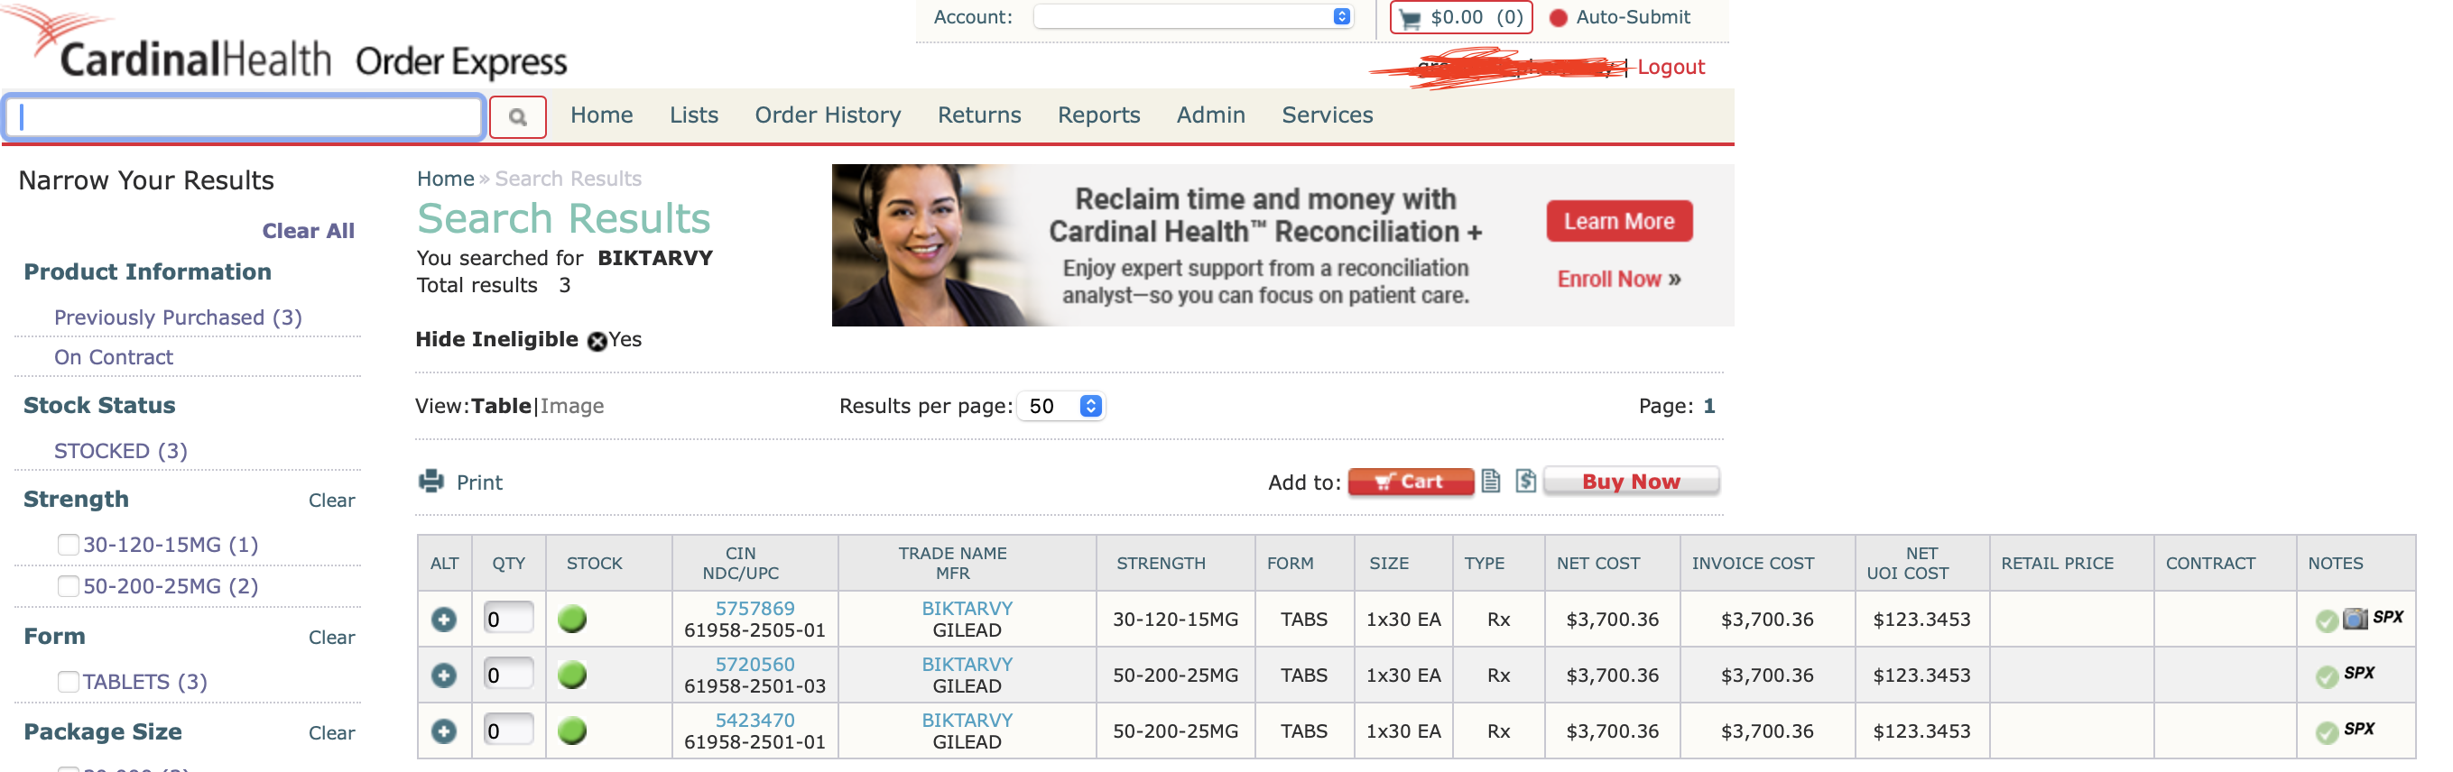Sort by STRENGTH column header
2453x772 pixels.
click(x=1161, y=564)
